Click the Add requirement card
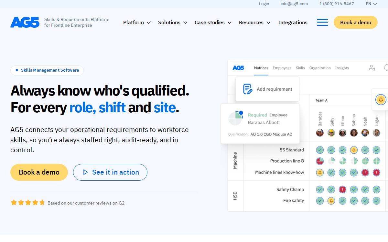388x242 pixels. [267, 89]
